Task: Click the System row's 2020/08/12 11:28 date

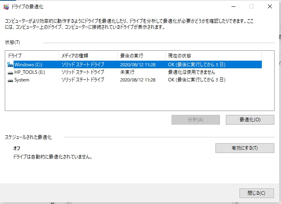Action: (x=138, y=80)
